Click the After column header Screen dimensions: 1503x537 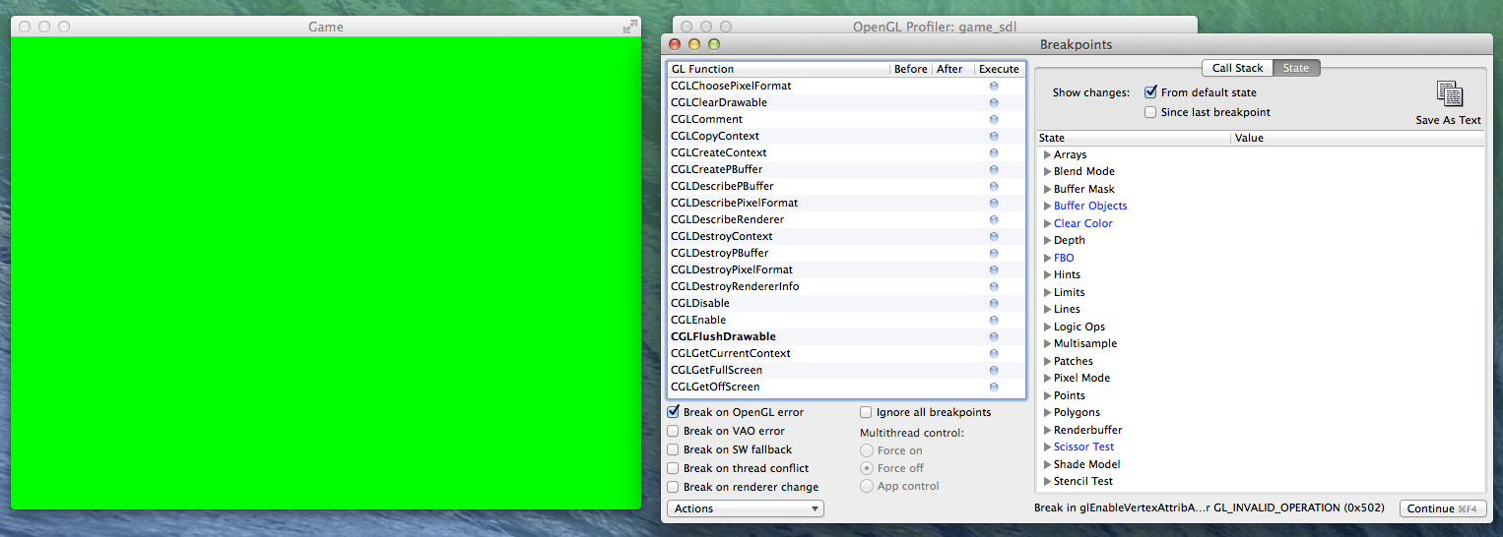click(x=952, y=69)
